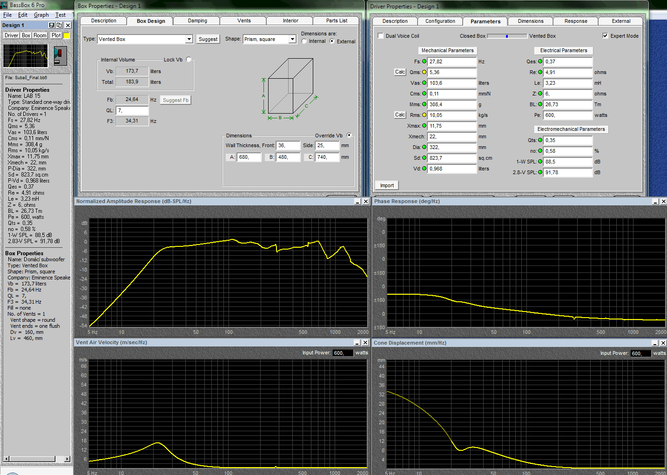The image size is (667, 475).
Task: Click the green indicator next to BL
Action: 540,104
